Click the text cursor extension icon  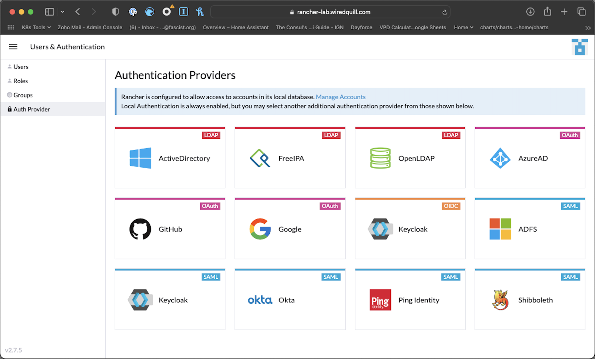[183, 12]
